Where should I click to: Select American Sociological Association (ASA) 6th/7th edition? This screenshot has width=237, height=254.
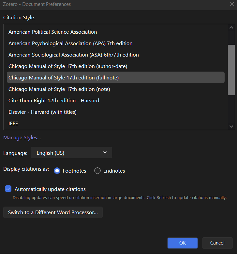click(115, 55)
